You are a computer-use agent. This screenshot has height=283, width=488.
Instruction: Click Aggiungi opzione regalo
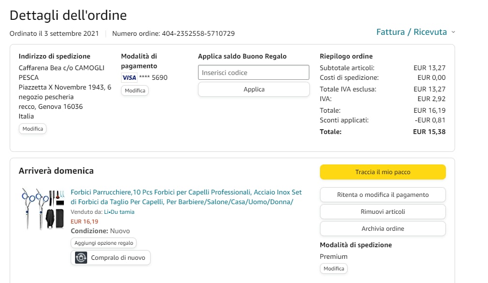point(104,243)
